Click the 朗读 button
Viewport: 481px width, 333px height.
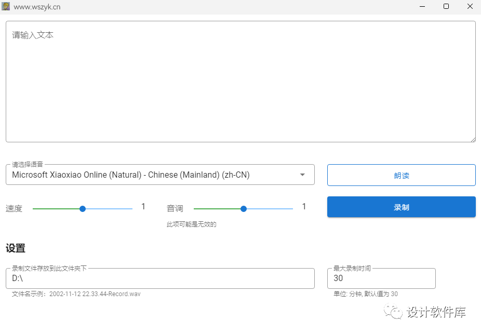(401, 175)
